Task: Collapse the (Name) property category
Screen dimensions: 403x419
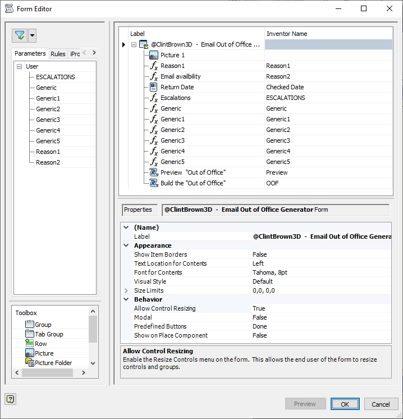Action: click(126, 227)
